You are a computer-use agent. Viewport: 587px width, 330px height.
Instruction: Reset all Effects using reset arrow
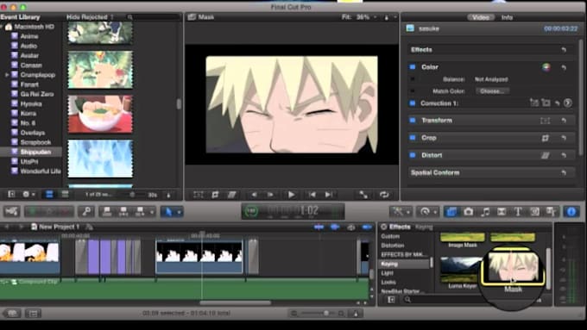pyautogui.click(x=564, y=50)
